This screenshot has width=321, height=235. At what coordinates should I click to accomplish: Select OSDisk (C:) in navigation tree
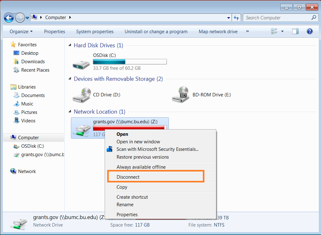tap(32, 146)
